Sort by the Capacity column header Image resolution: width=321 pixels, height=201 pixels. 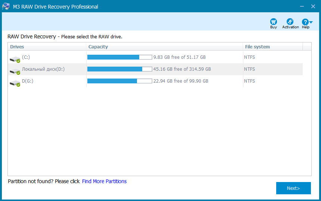tap(164, 47)
